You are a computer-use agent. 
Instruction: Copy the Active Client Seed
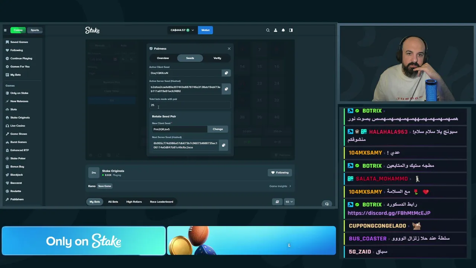[226, 73]
